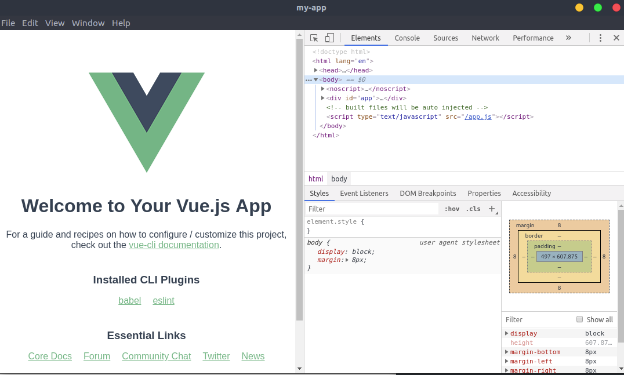
Task: Click the page vertical scrollbar thumb
Action: coord(300,179)
